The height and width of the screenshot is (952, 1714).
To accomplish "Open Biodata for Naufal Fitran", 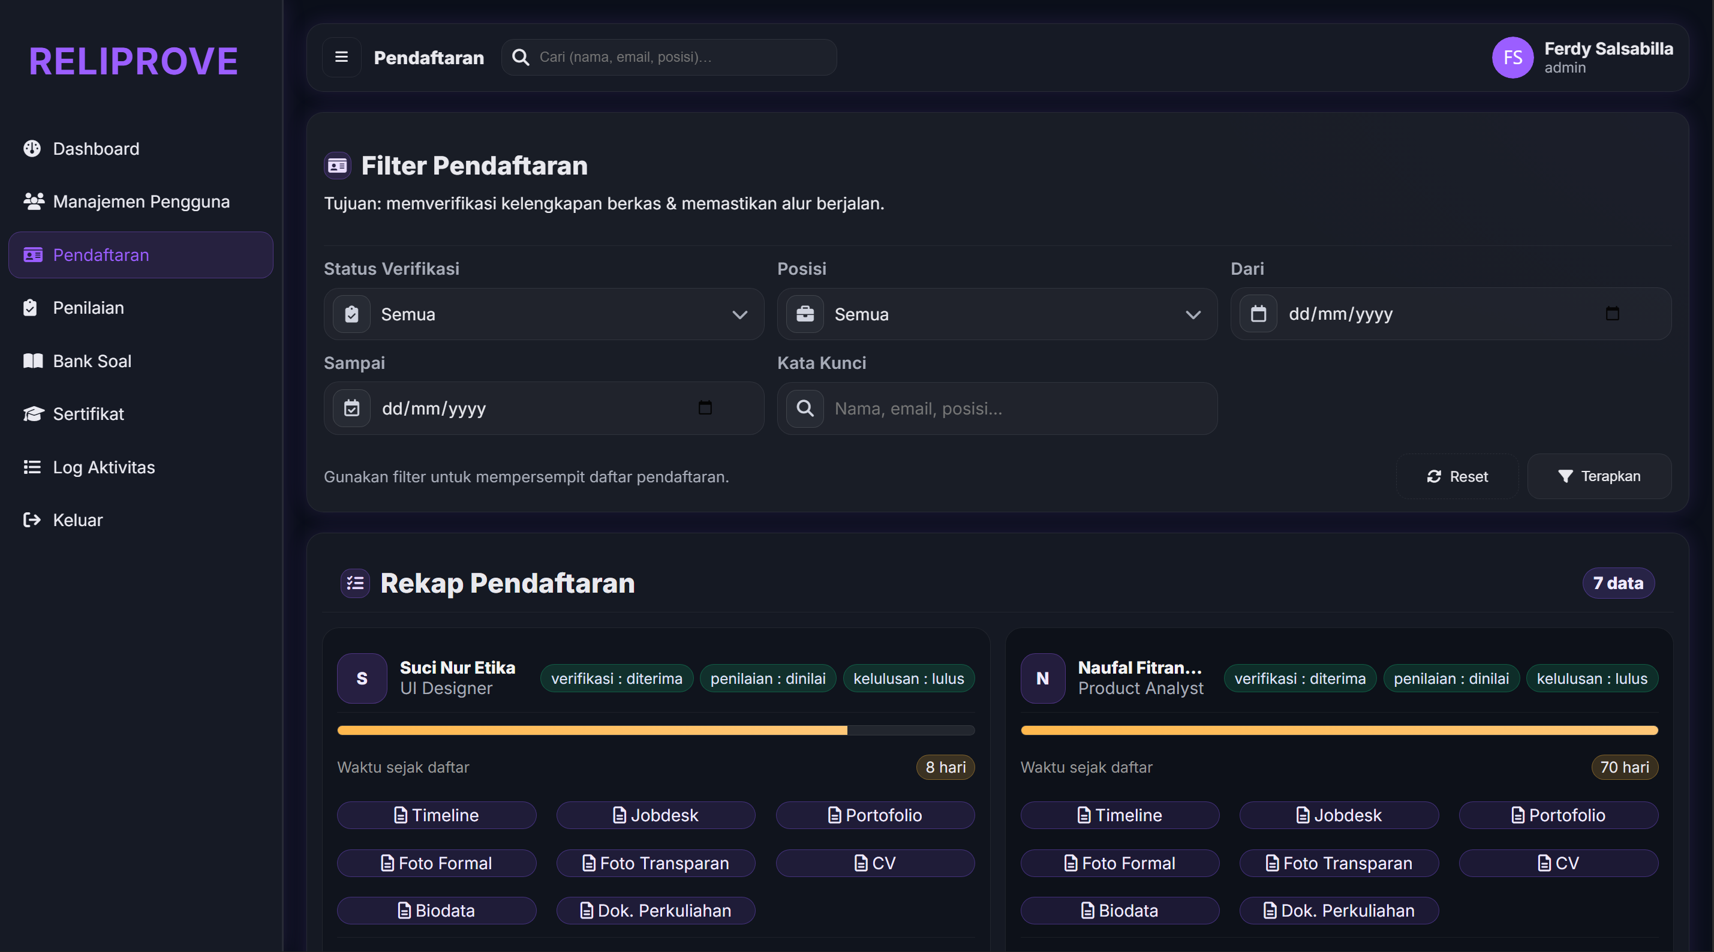I will (1120, 911).
